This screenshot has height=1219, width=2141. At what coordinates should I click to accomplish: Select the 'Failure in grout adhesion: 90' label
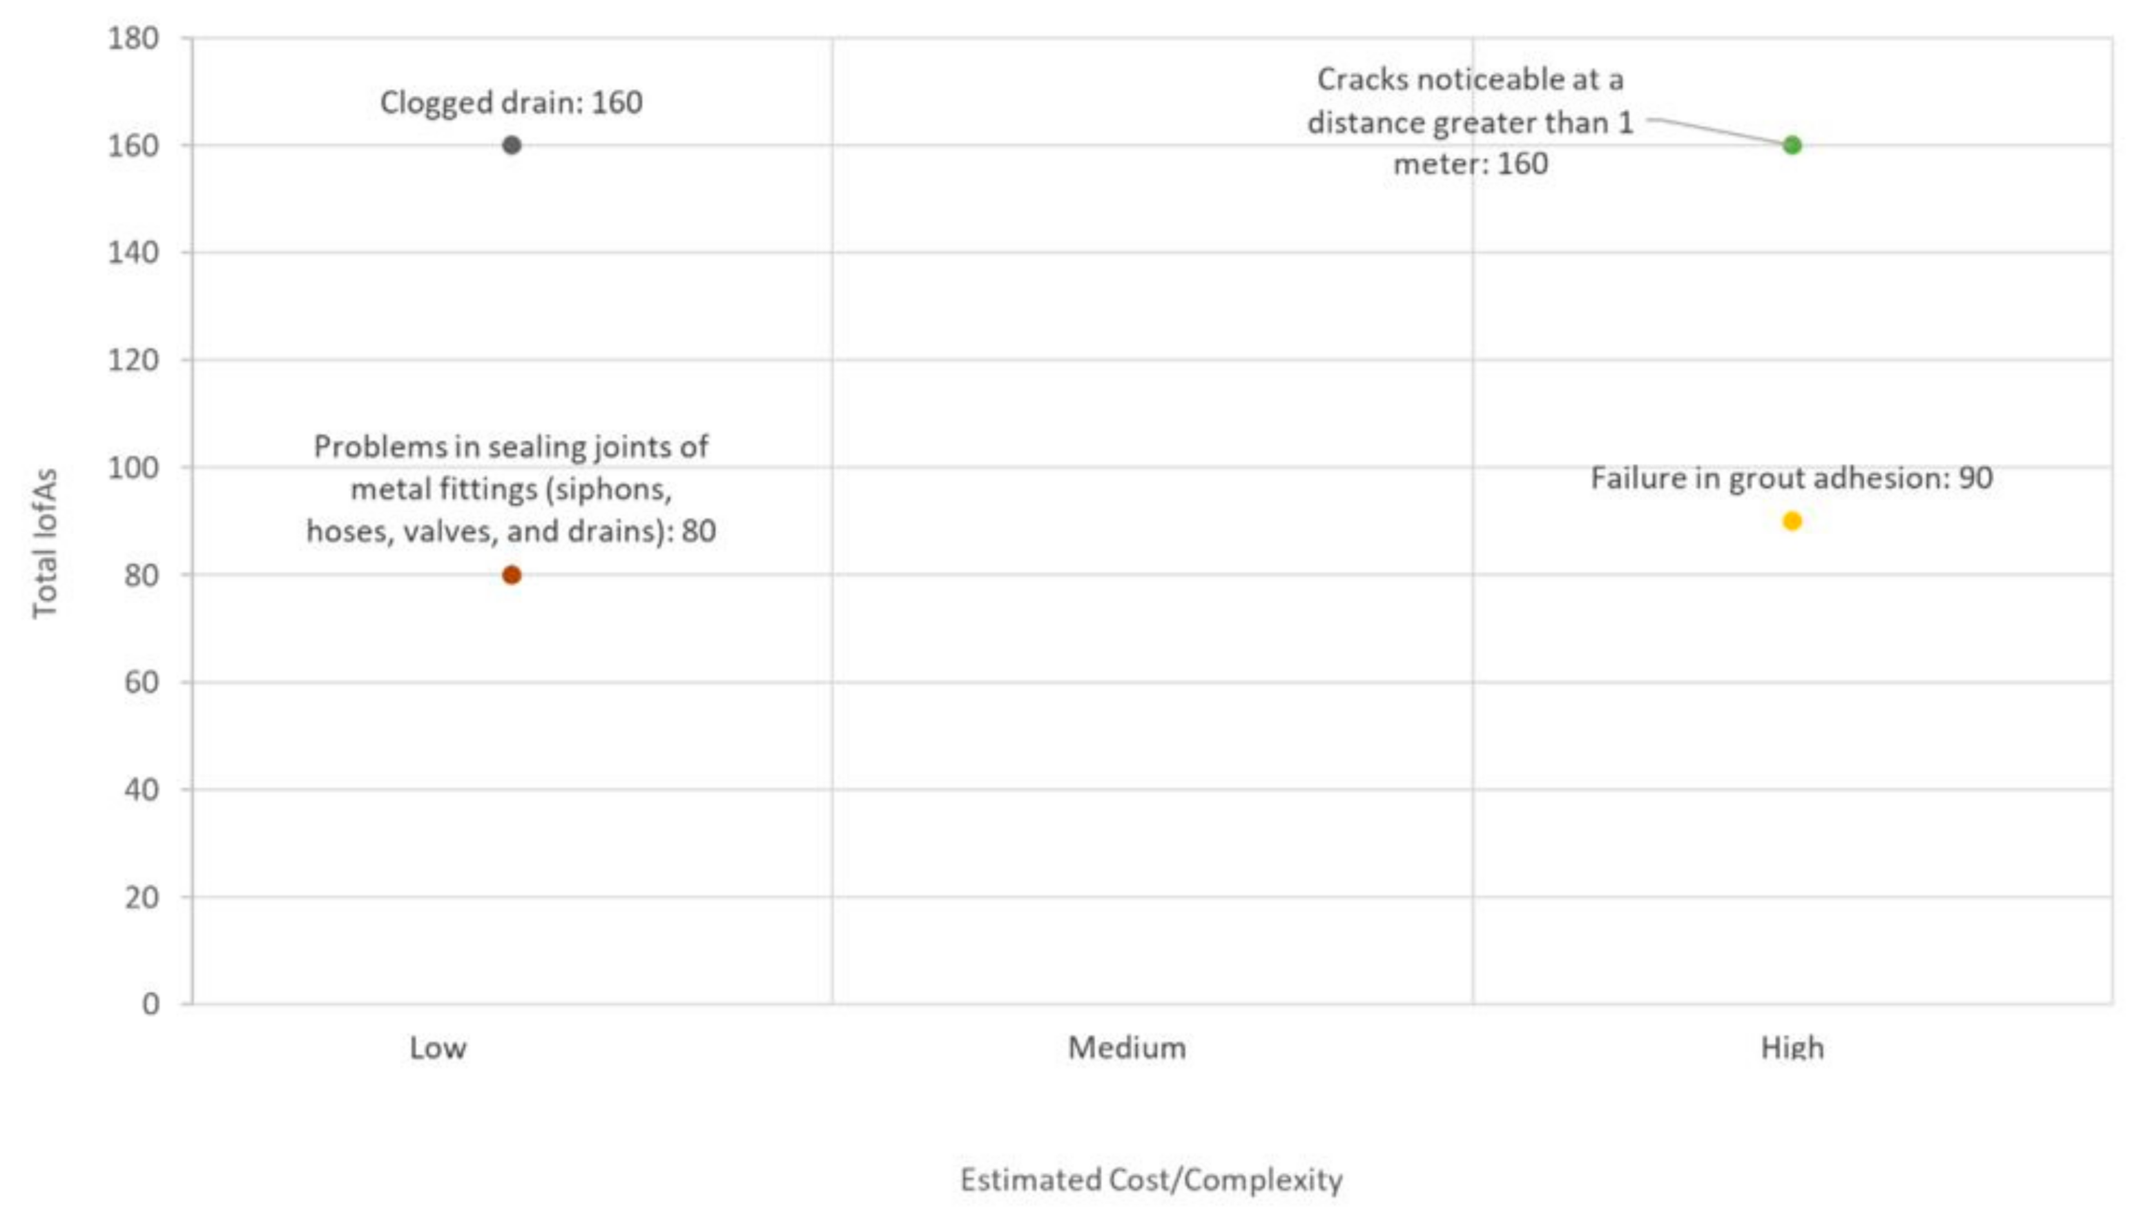[1791, 478]
